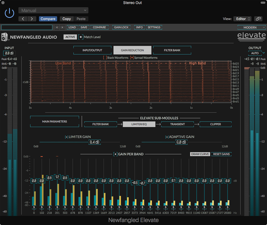
Task: Open the INFO panel
Action: click(139, 27)
